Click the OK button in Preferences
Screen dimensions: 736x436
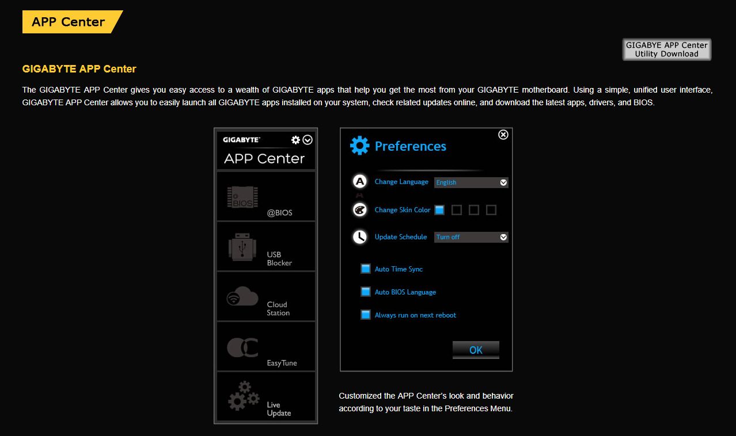(476, 350)
